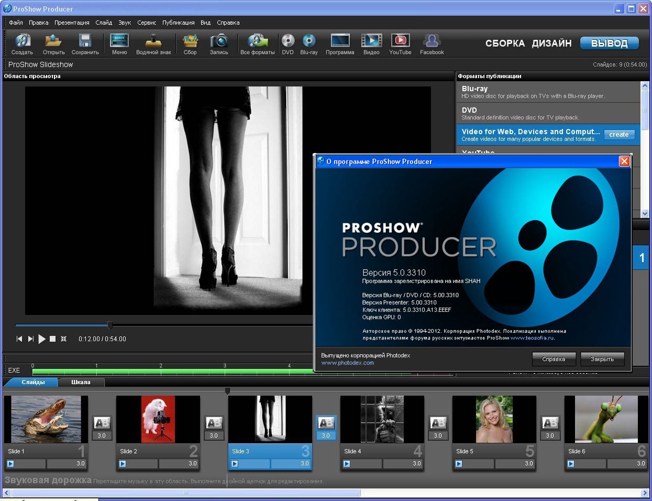The height and width of the screenshot is (501, 652).
Task: Stop the slideshow preview
Action: 52,339
